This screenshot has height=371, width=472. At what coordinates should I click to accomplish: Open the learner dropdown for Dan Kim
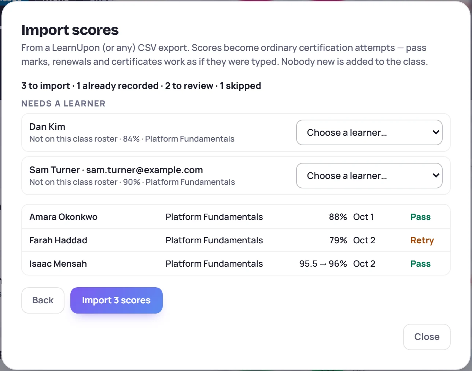click(369, 132)
